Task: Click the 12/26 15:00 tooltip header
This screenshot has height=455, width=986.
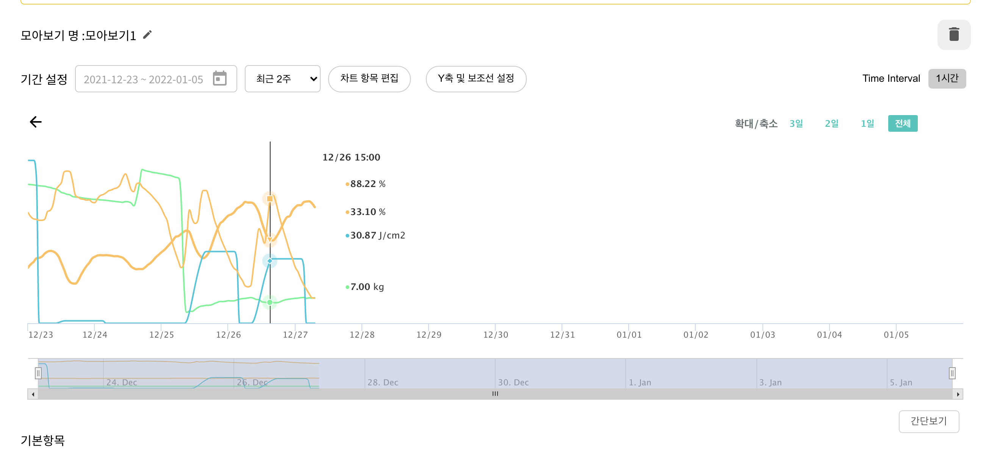Action: pyautogui.click(x=351, y=157)
